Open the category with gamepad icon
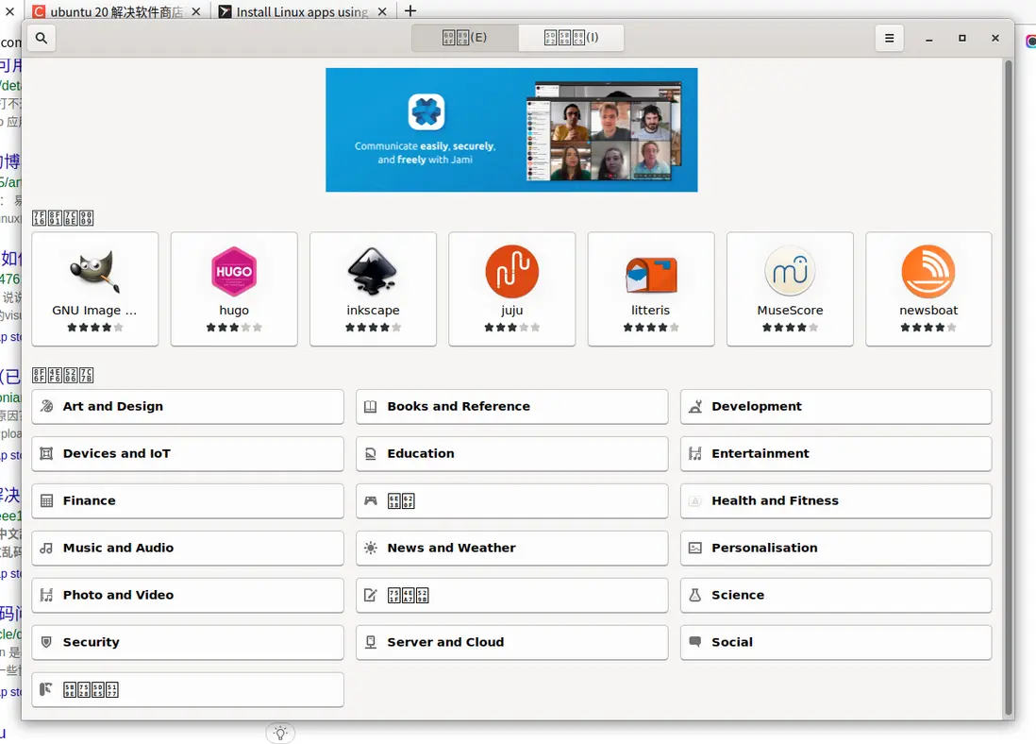The width and height of the screenshot is (1036, 744). [x=512, y=500]
